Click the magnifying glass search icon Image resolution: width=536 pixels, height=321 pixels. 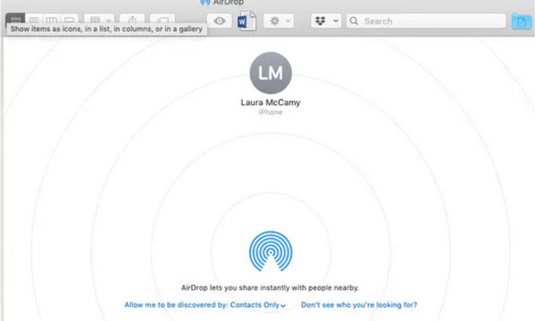[x=354, y=21]
